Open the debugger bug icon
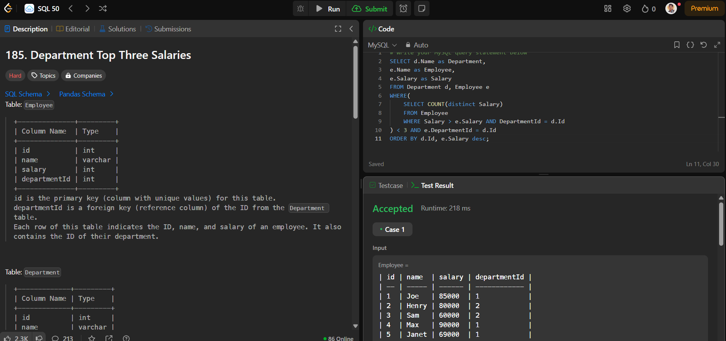 point(300,8)
